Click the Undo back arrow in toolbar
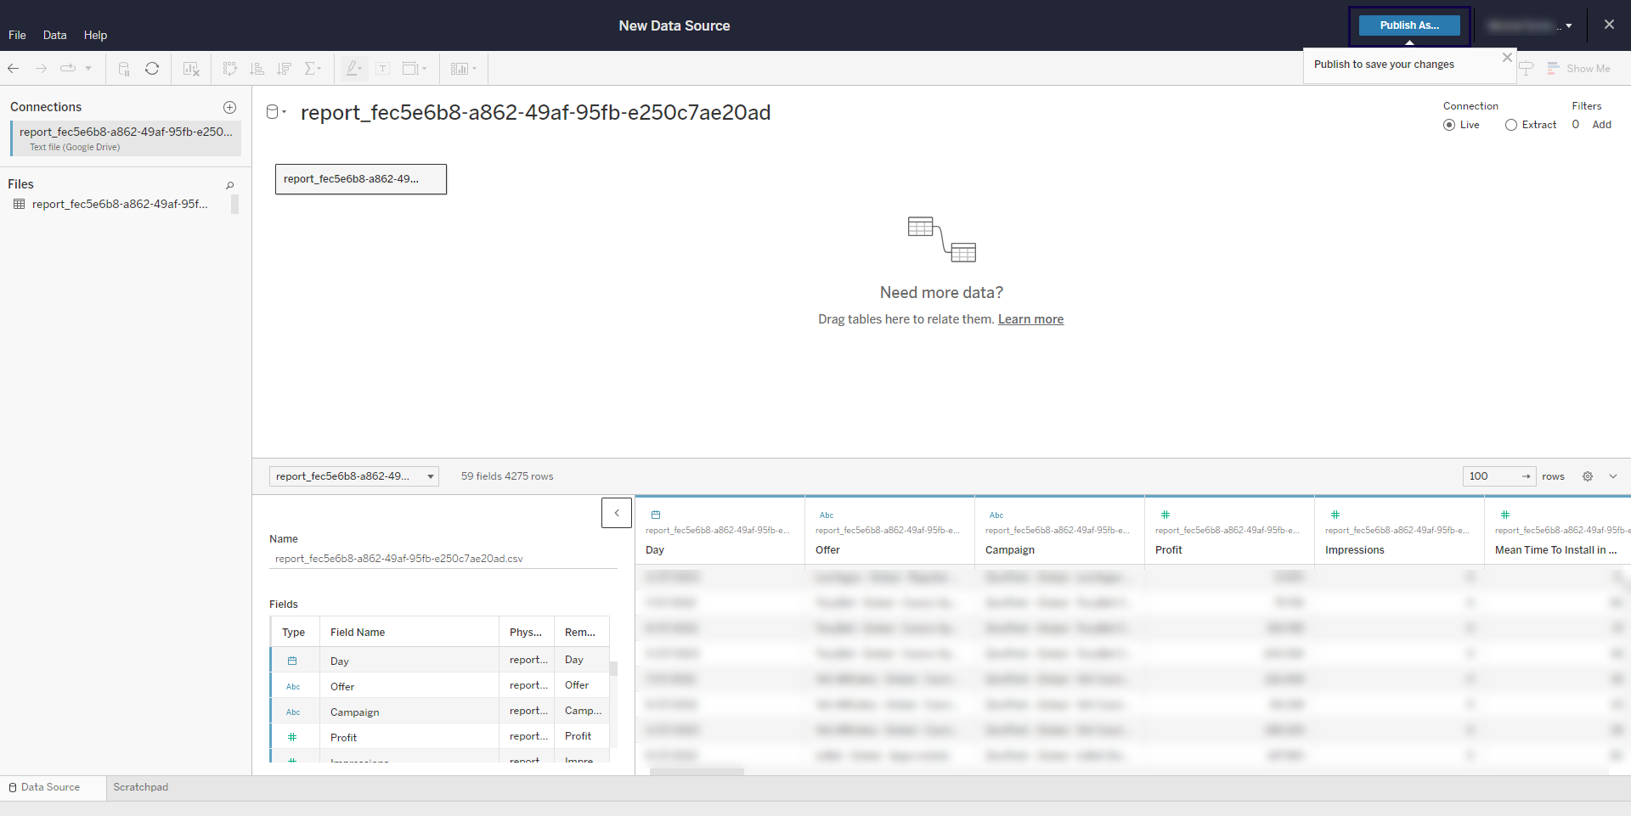Viewport: 1631px width, 816px height. coord(14,68)
